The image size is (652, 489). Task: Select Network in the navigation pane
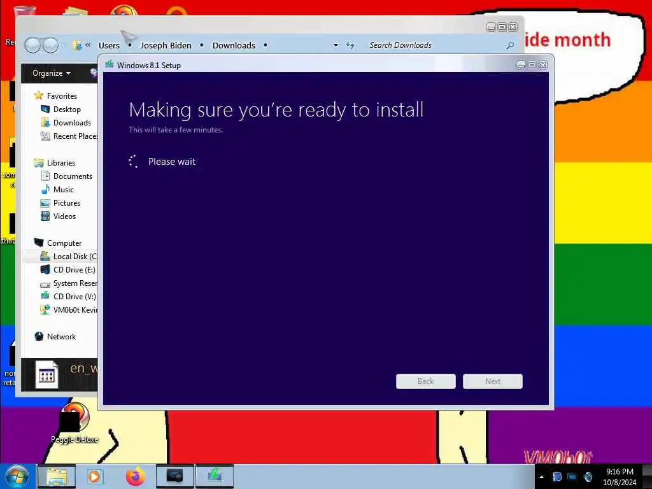pos(61,337)
